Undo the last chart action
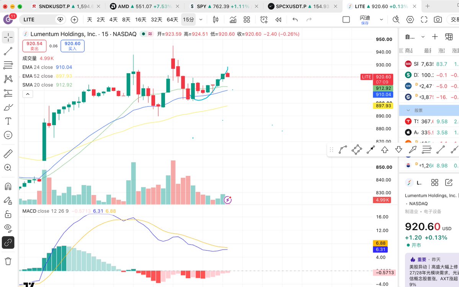Image resolution: width=459 pixels, height=287 pixels. coord(295,20)
